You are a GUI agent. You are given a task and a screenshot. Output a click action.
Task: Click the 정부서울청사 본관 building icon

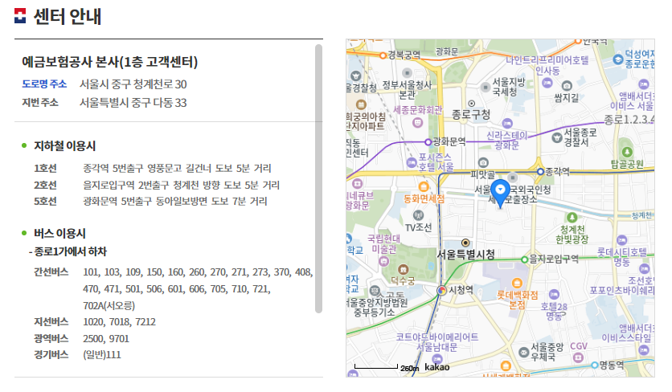pos(407,73)
